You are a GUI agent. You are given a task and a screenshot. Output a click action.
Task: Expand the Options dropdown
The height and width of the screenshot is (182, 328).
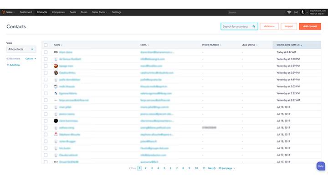click(x=31, y=59)
